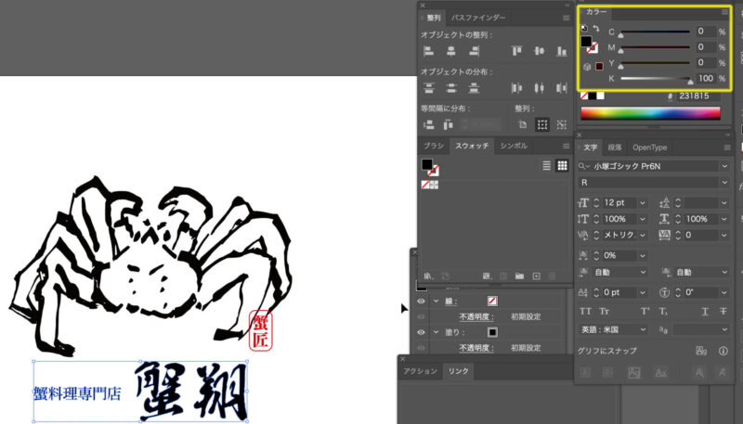Click Superscript icon in Character panel
Viewport: 743px width, 424px height.
(645, 312)
